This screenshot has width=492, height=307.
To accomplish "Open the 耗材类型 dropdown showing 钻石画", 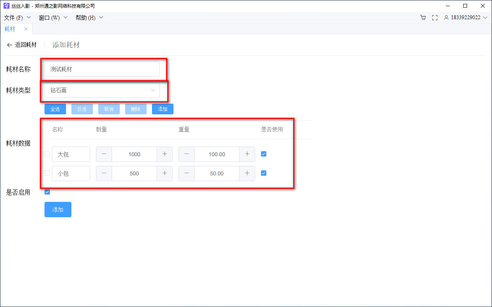I will [102, 91].
